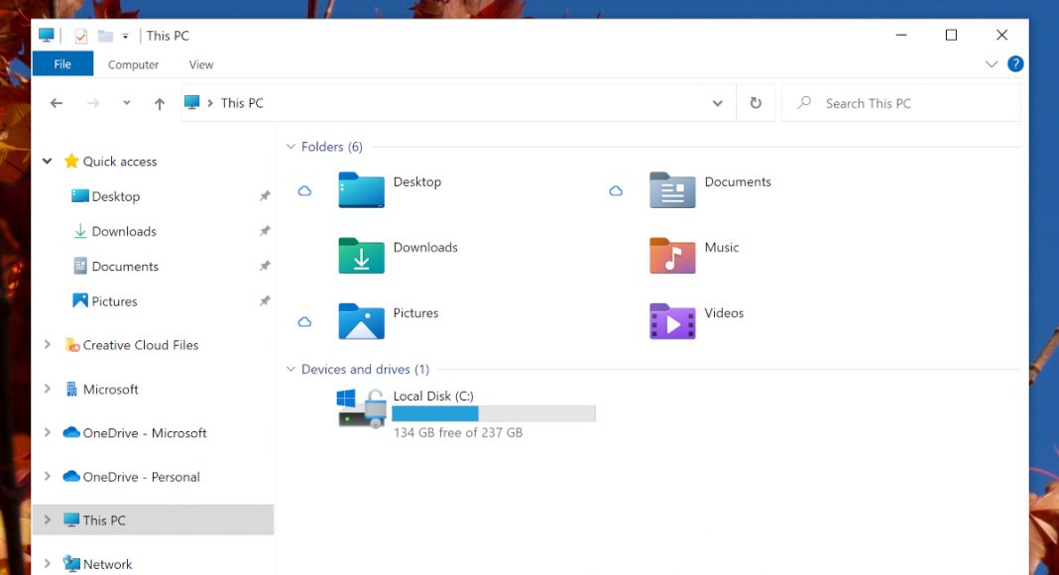
Task: Go back with the left arrow
Action: click(57, 103)
